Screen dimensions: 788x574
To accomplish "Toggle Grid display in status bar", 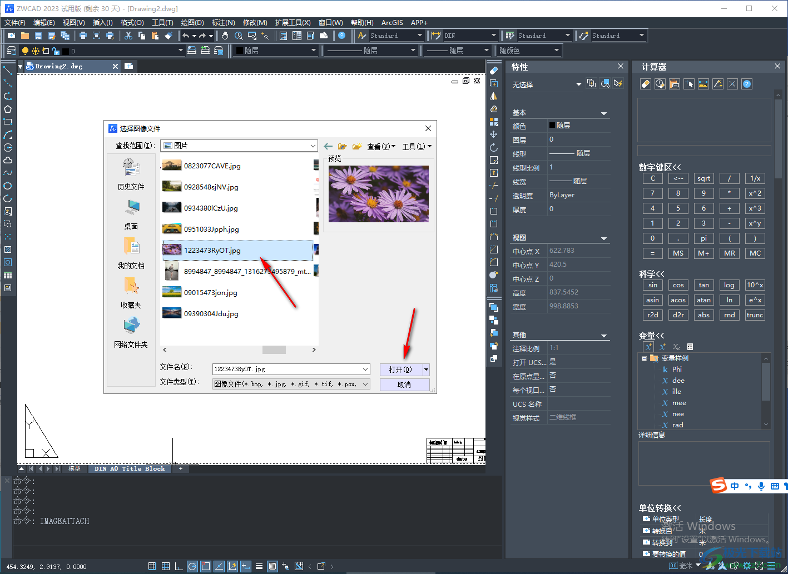I will [165, 566].
